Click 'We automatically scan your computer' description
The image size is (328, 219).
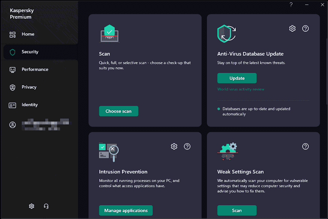tap(262, 186)
